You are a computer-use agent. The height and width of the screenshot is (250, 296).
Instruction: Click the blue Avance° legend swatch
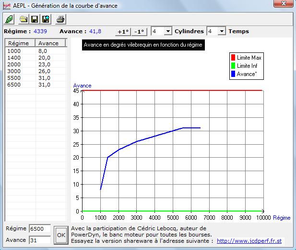(233, 74)
